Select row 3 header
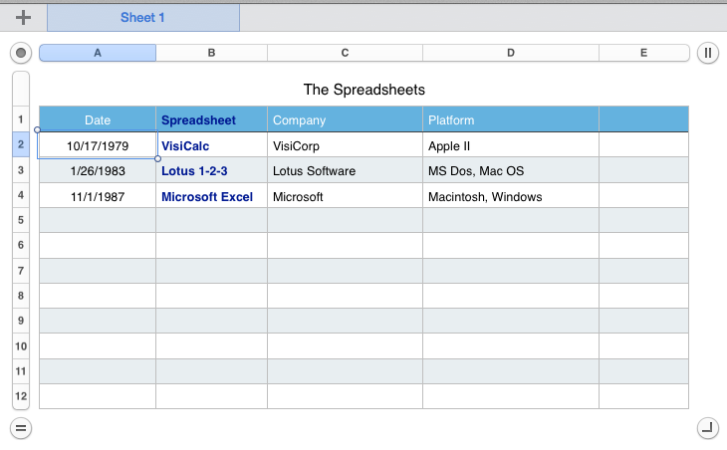 [x=21, y=170]
